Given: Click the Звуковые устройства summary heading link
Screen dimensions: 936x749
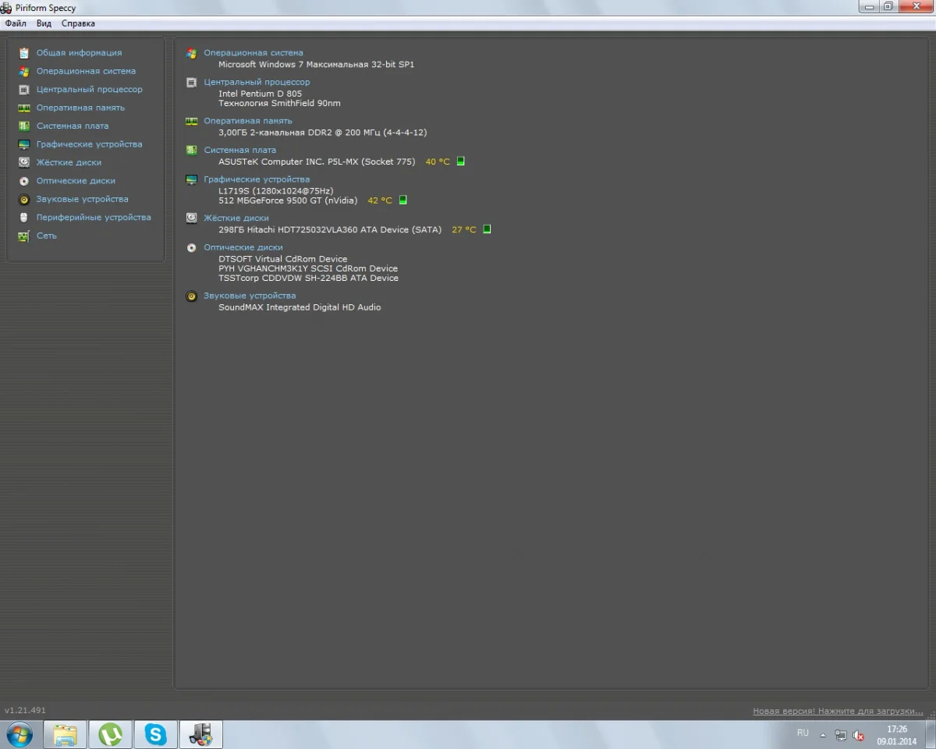Looking at the screenshot, I should click(250, 296).
